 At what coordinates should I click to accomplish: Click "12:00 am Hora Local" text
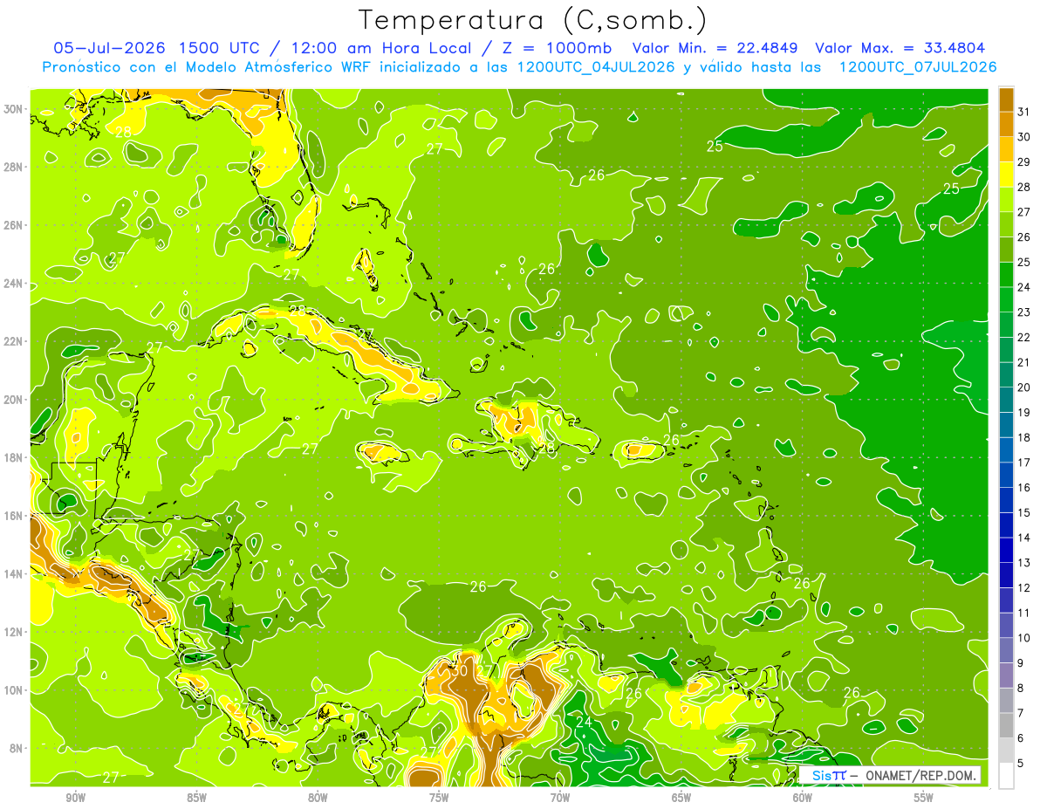pyautogui.click(x=382, y=48)
